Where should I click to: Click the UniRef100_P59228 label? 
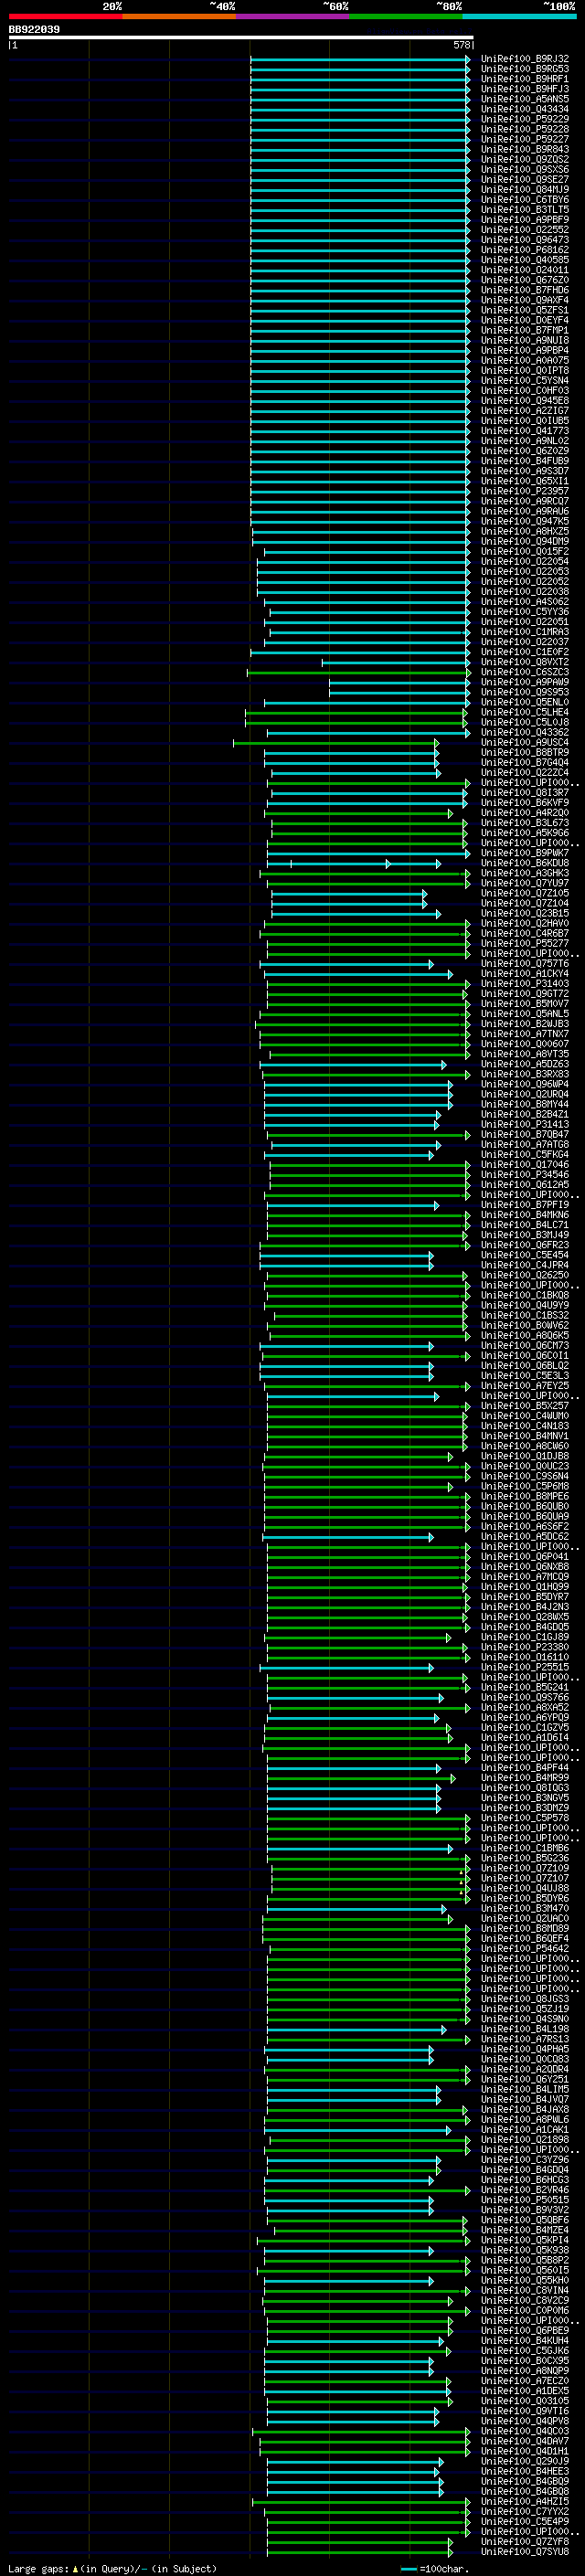click(x=525, y=129)
